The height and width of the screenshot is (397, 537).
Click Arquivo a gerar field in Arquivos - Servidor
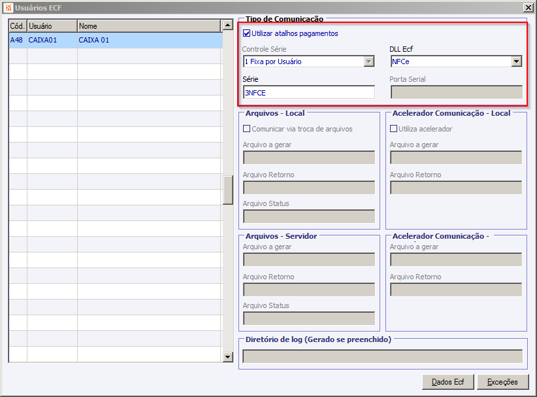click(x=309, y=260)
